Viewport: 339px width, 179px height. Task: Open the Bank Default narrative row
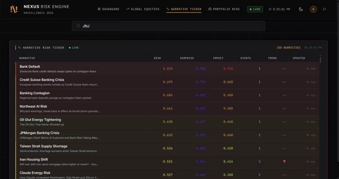167,68
